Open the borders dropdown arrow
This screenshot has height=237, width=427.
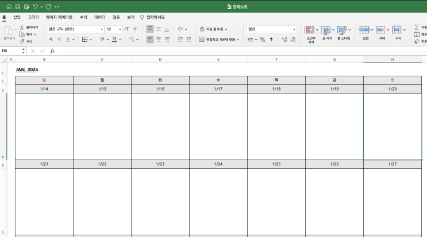point(91,40)
